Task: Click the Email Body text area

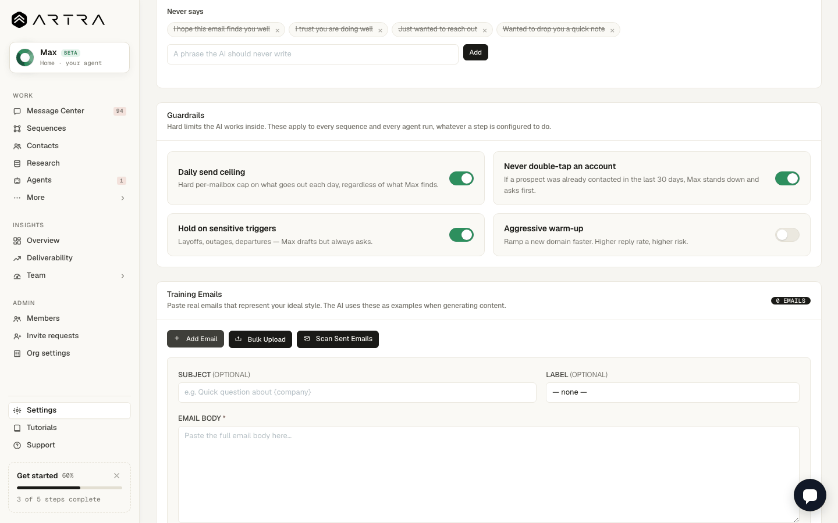Action: (489, 474)
